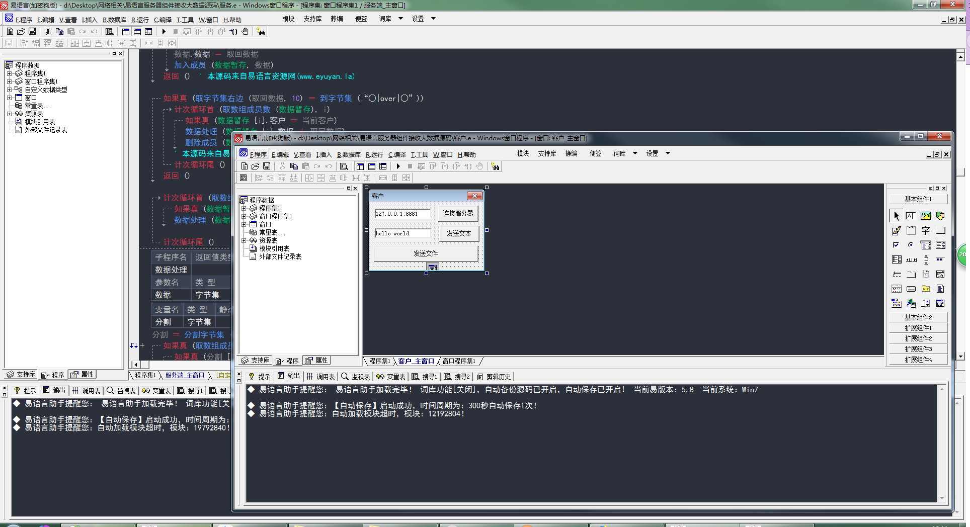Expand 程序集1 in the 客户.e program tree
This screenshot has width=970, height=527.
[244, 208]
